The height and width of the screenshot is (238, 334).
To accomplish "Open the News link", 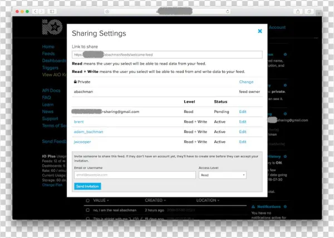I will click(48, 111).
